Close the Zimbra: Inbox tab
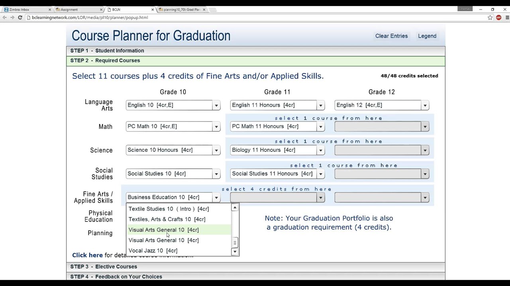510x286 pixels. click(x=49, y=10)
